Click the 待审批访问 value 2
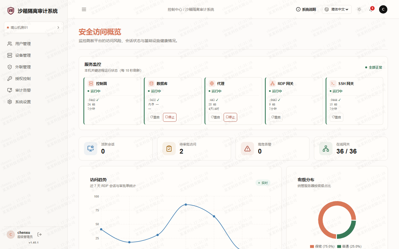 pos(181,151)
